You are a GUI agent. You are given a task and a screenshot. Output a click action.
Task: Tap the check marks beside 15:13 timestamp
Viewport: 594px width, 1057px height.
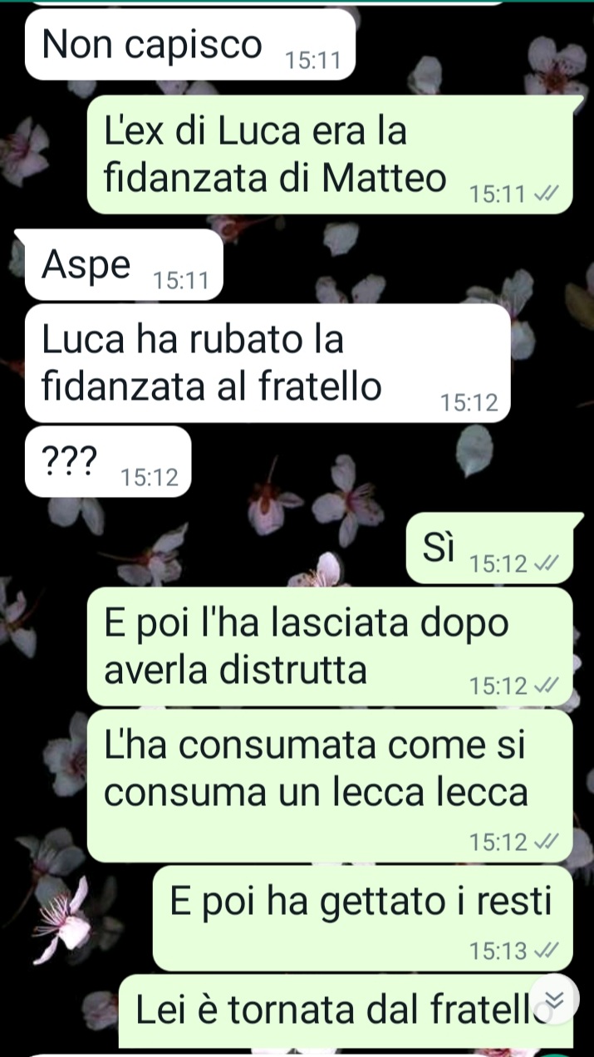[546, 951]
